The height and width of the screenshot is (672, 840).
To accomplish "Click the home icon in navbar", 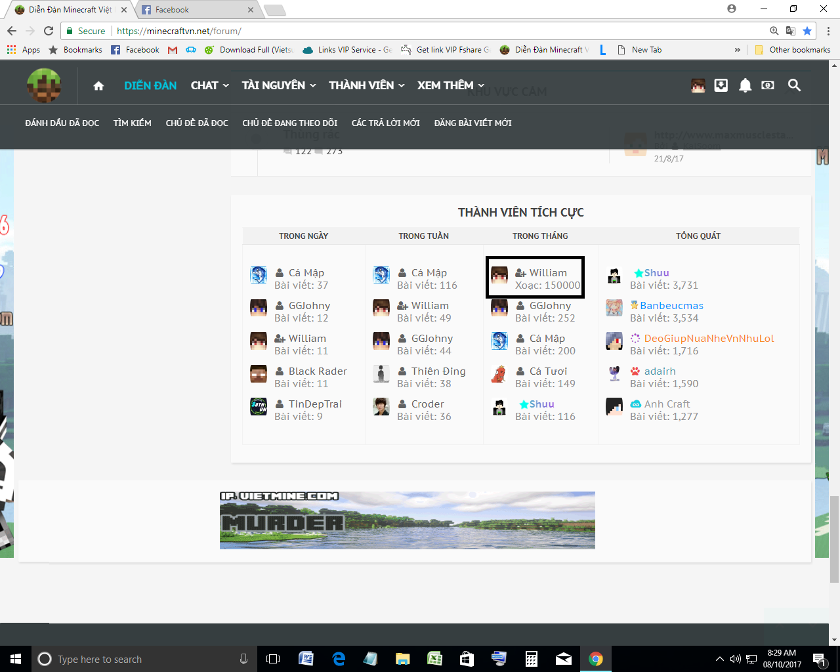I will point(97,85).
